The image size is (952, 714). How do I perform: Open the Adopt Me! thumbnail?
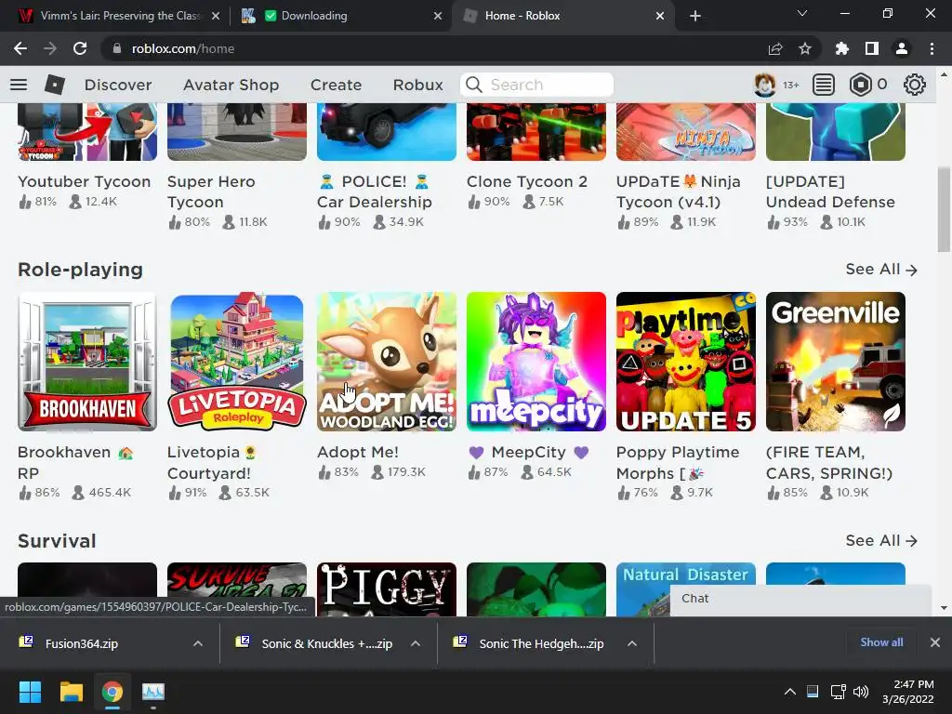(387, 362)
